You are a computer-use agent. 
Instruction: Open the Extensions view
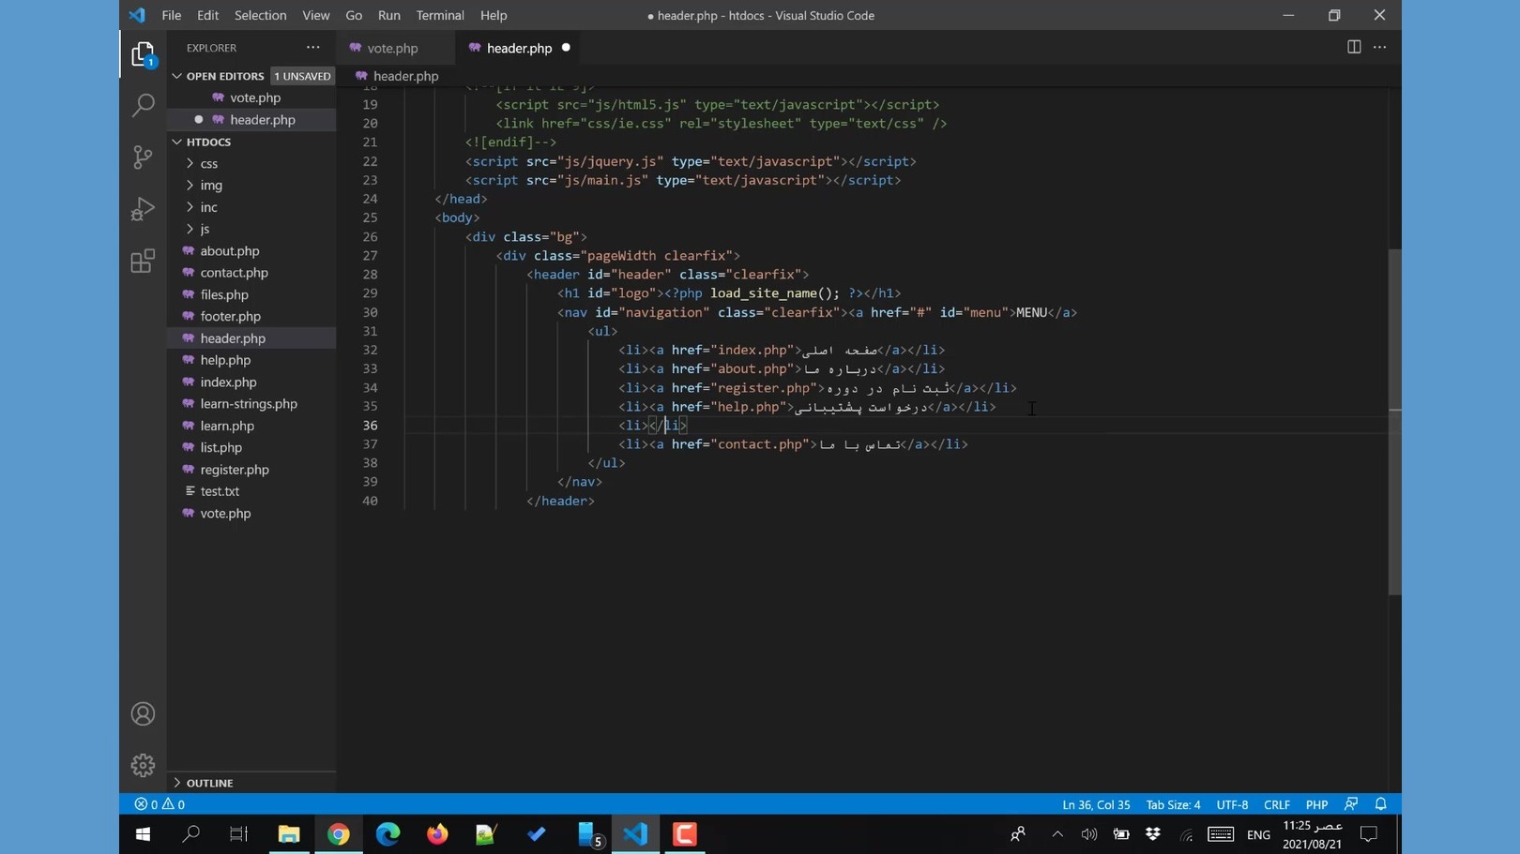coord(143,261)
